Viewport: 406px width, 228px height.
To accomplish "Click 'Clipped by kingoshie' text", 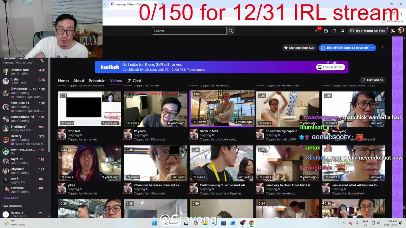I will (x=82, y=193).
